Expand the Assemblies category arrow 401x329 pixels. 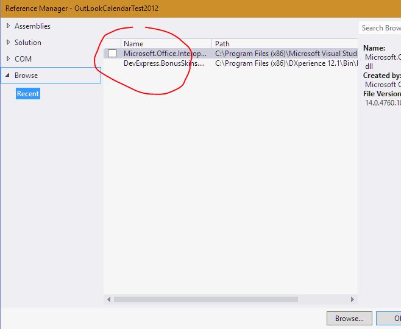click(x=7, y=26)
